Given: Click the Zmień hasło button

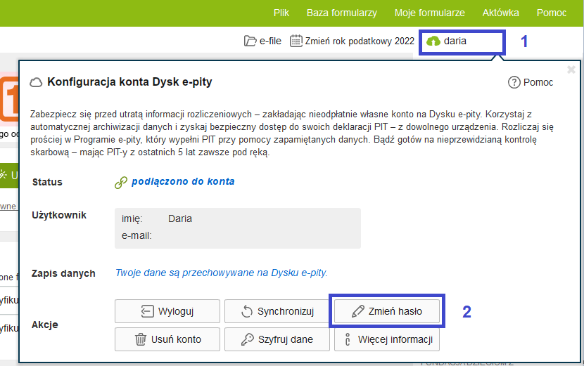Looking at the screenshot, I should [x=386, y=311].
